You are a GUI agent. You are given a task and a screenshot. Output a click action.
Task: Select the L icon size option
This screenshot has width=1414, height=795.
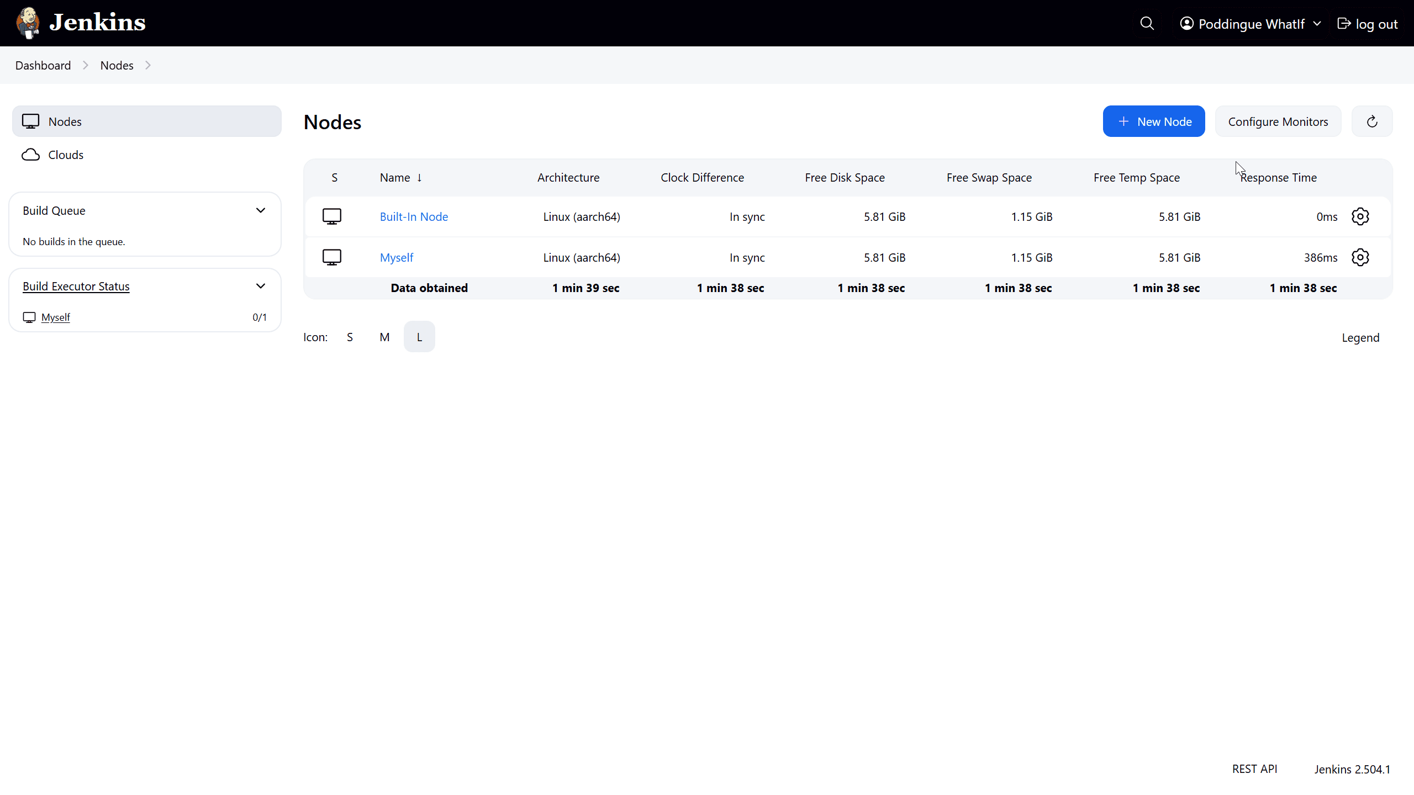(419, 337)
